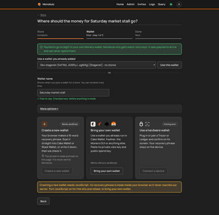Click the green checkmark beside 'Free to use'
Image resolution: width=219 pixels, height=215 pixels.
tap(38, 99)
